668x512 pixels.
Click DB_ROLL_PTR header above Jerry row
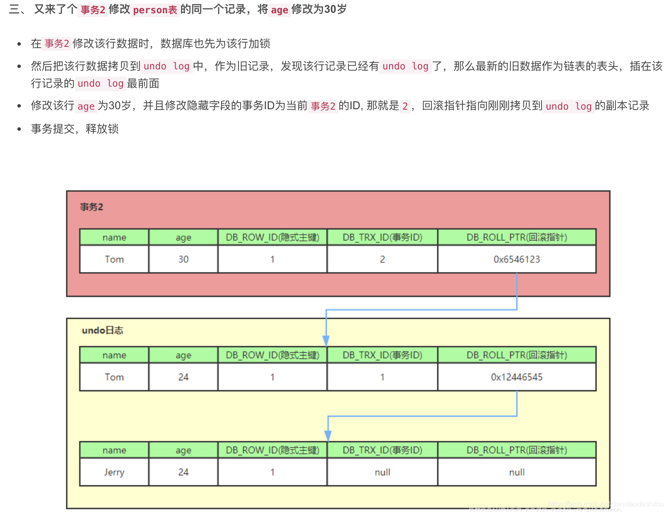click(517, 450)
